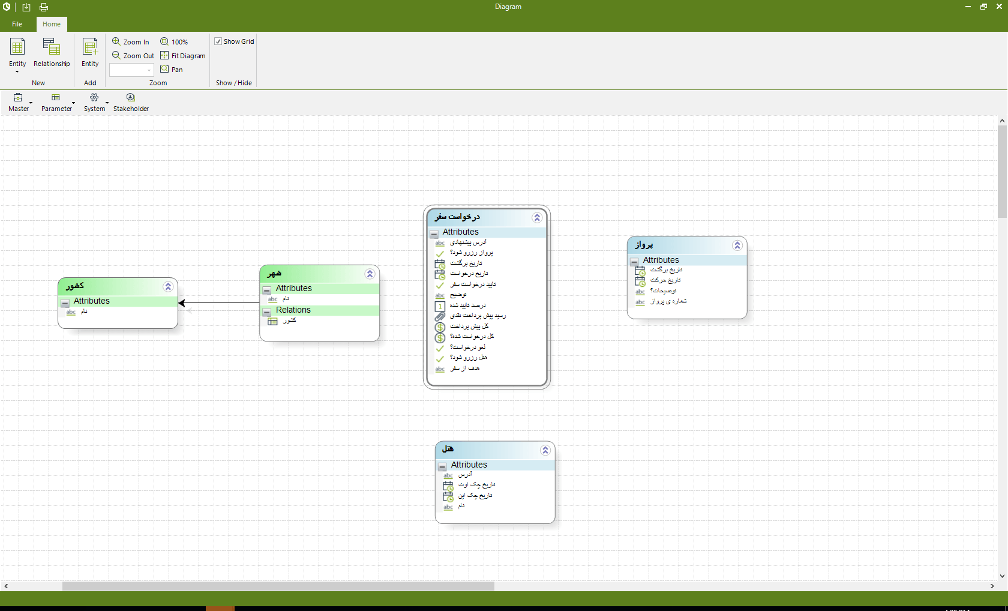Open the File menu

(x=17, y=24)
